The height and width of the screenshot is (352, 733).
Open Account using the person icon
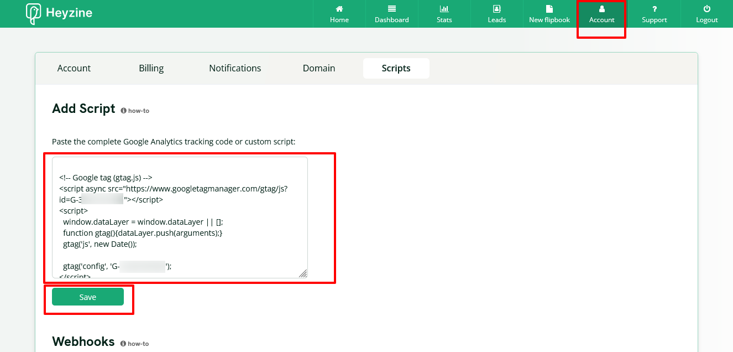(601, 9)
